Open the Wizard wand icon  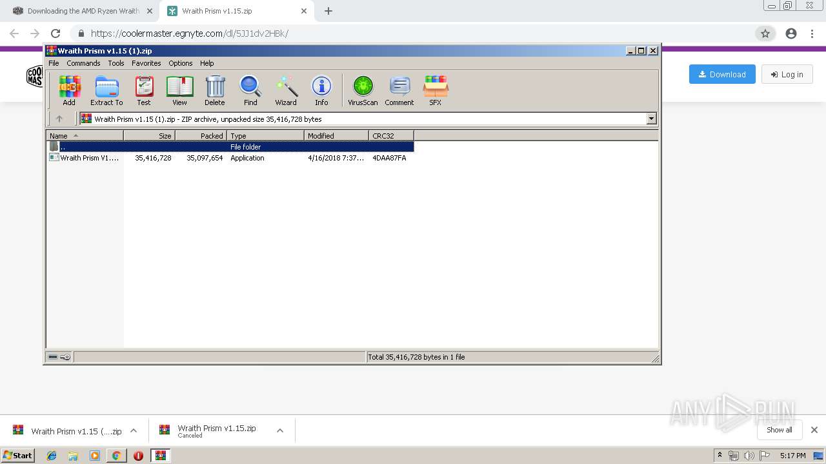pyautogui.click(x=286, y=90)
